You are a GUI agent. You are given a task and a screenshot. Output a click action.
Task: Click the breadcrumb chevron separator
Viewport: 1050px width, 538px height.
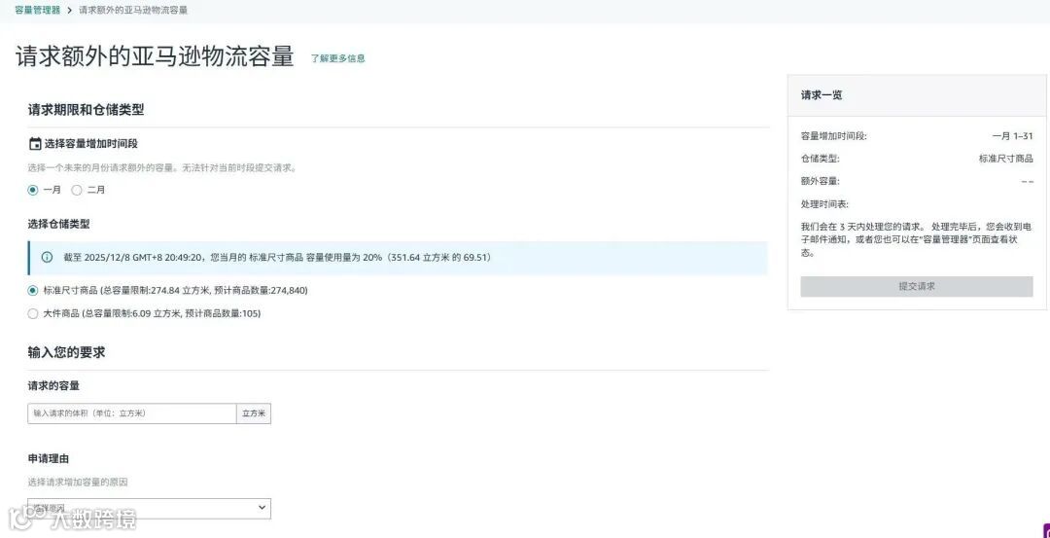(70, 11)
